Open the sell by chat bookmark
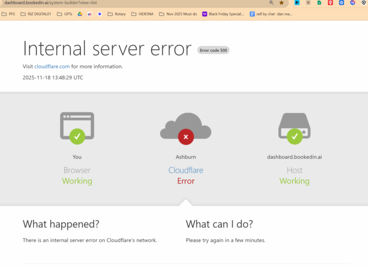This screenshot has width=368, height=267. (x=271, y=14)
